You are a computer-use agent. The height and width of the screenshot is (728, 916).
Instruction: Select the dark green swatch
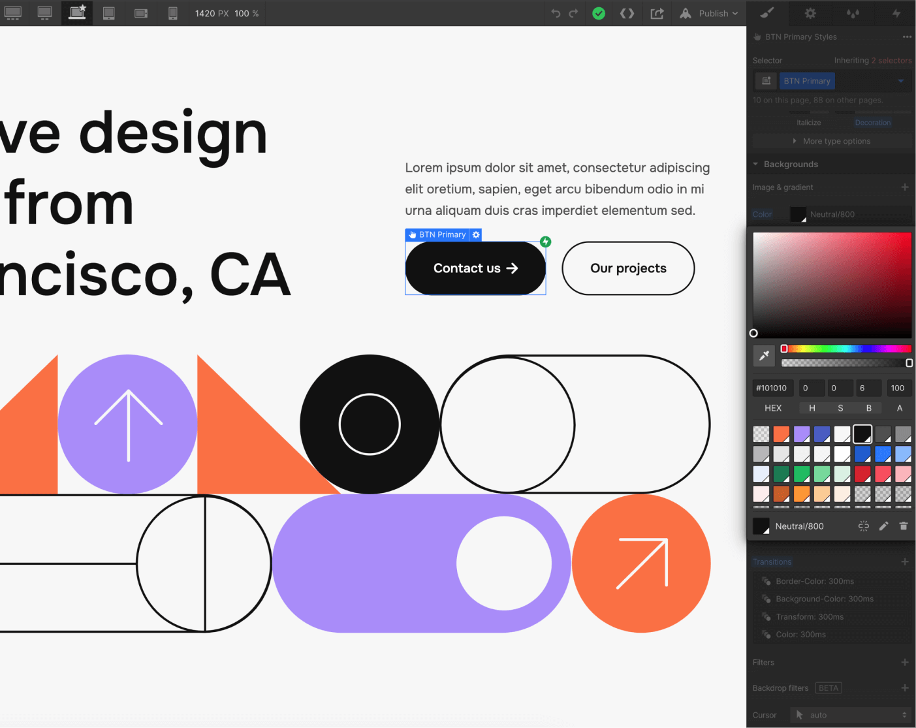point(782,474)
